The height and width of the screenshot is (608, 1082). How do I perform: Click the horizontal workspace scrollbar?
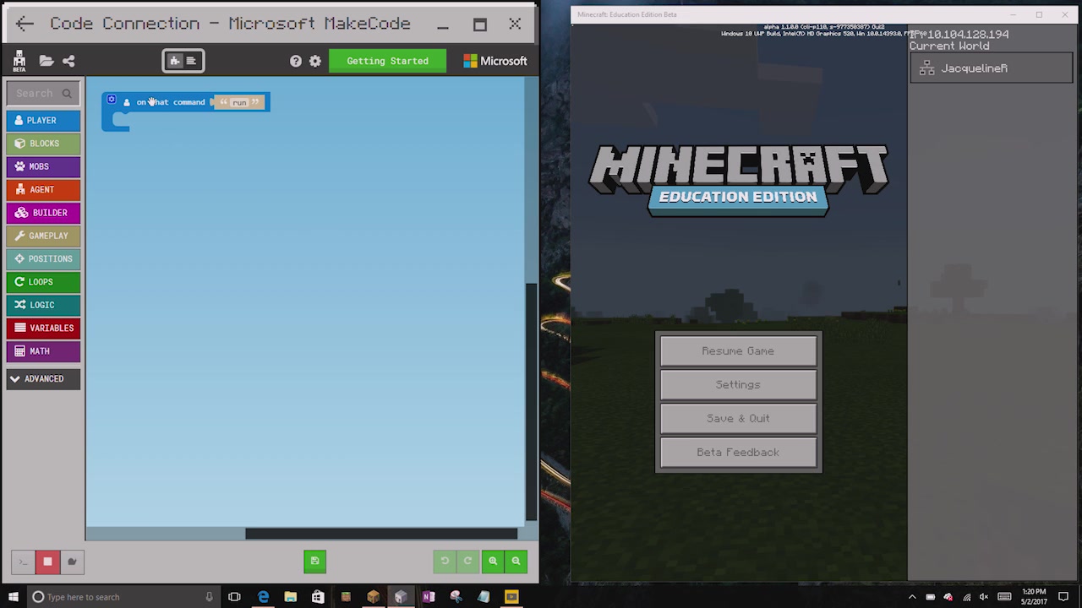coord(381,534)
